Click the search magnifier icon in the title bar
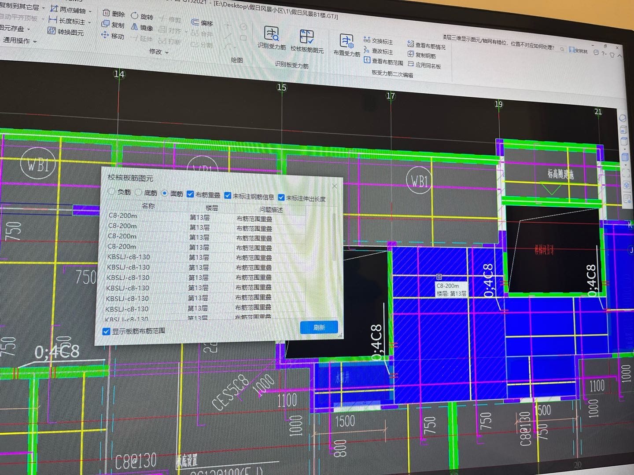634x475 pixels. click(562, 49)
